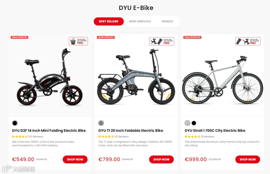Switch to the New Arrivals tab
This screenshot has height=174, width=270.
(x=140, y=21)
